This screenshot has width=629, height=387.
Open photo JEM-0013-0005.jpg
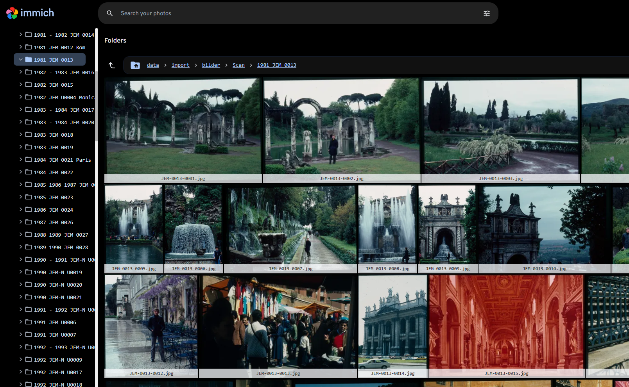tap(134, 229)
